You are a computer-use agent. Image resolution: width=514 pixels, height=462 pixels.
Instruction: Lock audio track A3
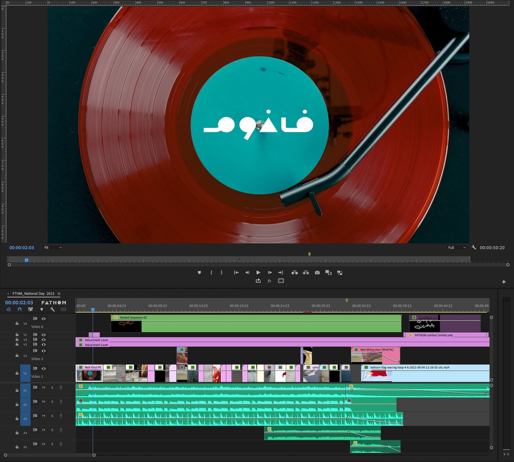click(17, 418)
